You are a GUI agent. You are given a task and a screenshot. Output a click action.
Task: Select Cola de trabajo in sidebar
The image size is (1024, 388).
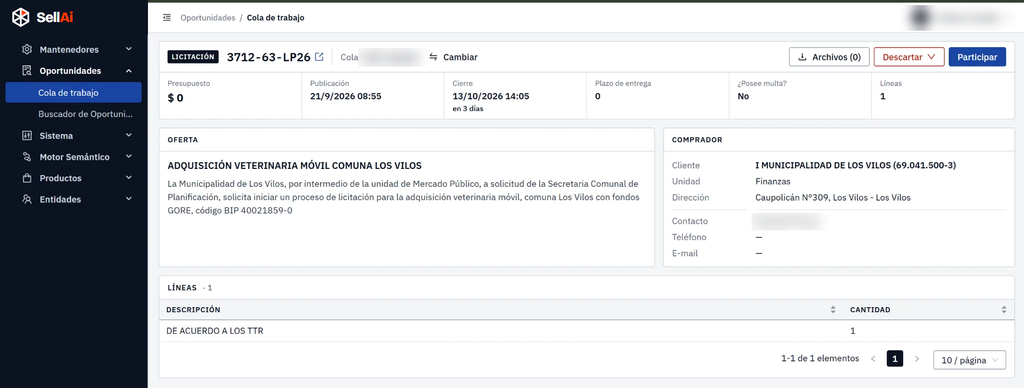[74, 93]
